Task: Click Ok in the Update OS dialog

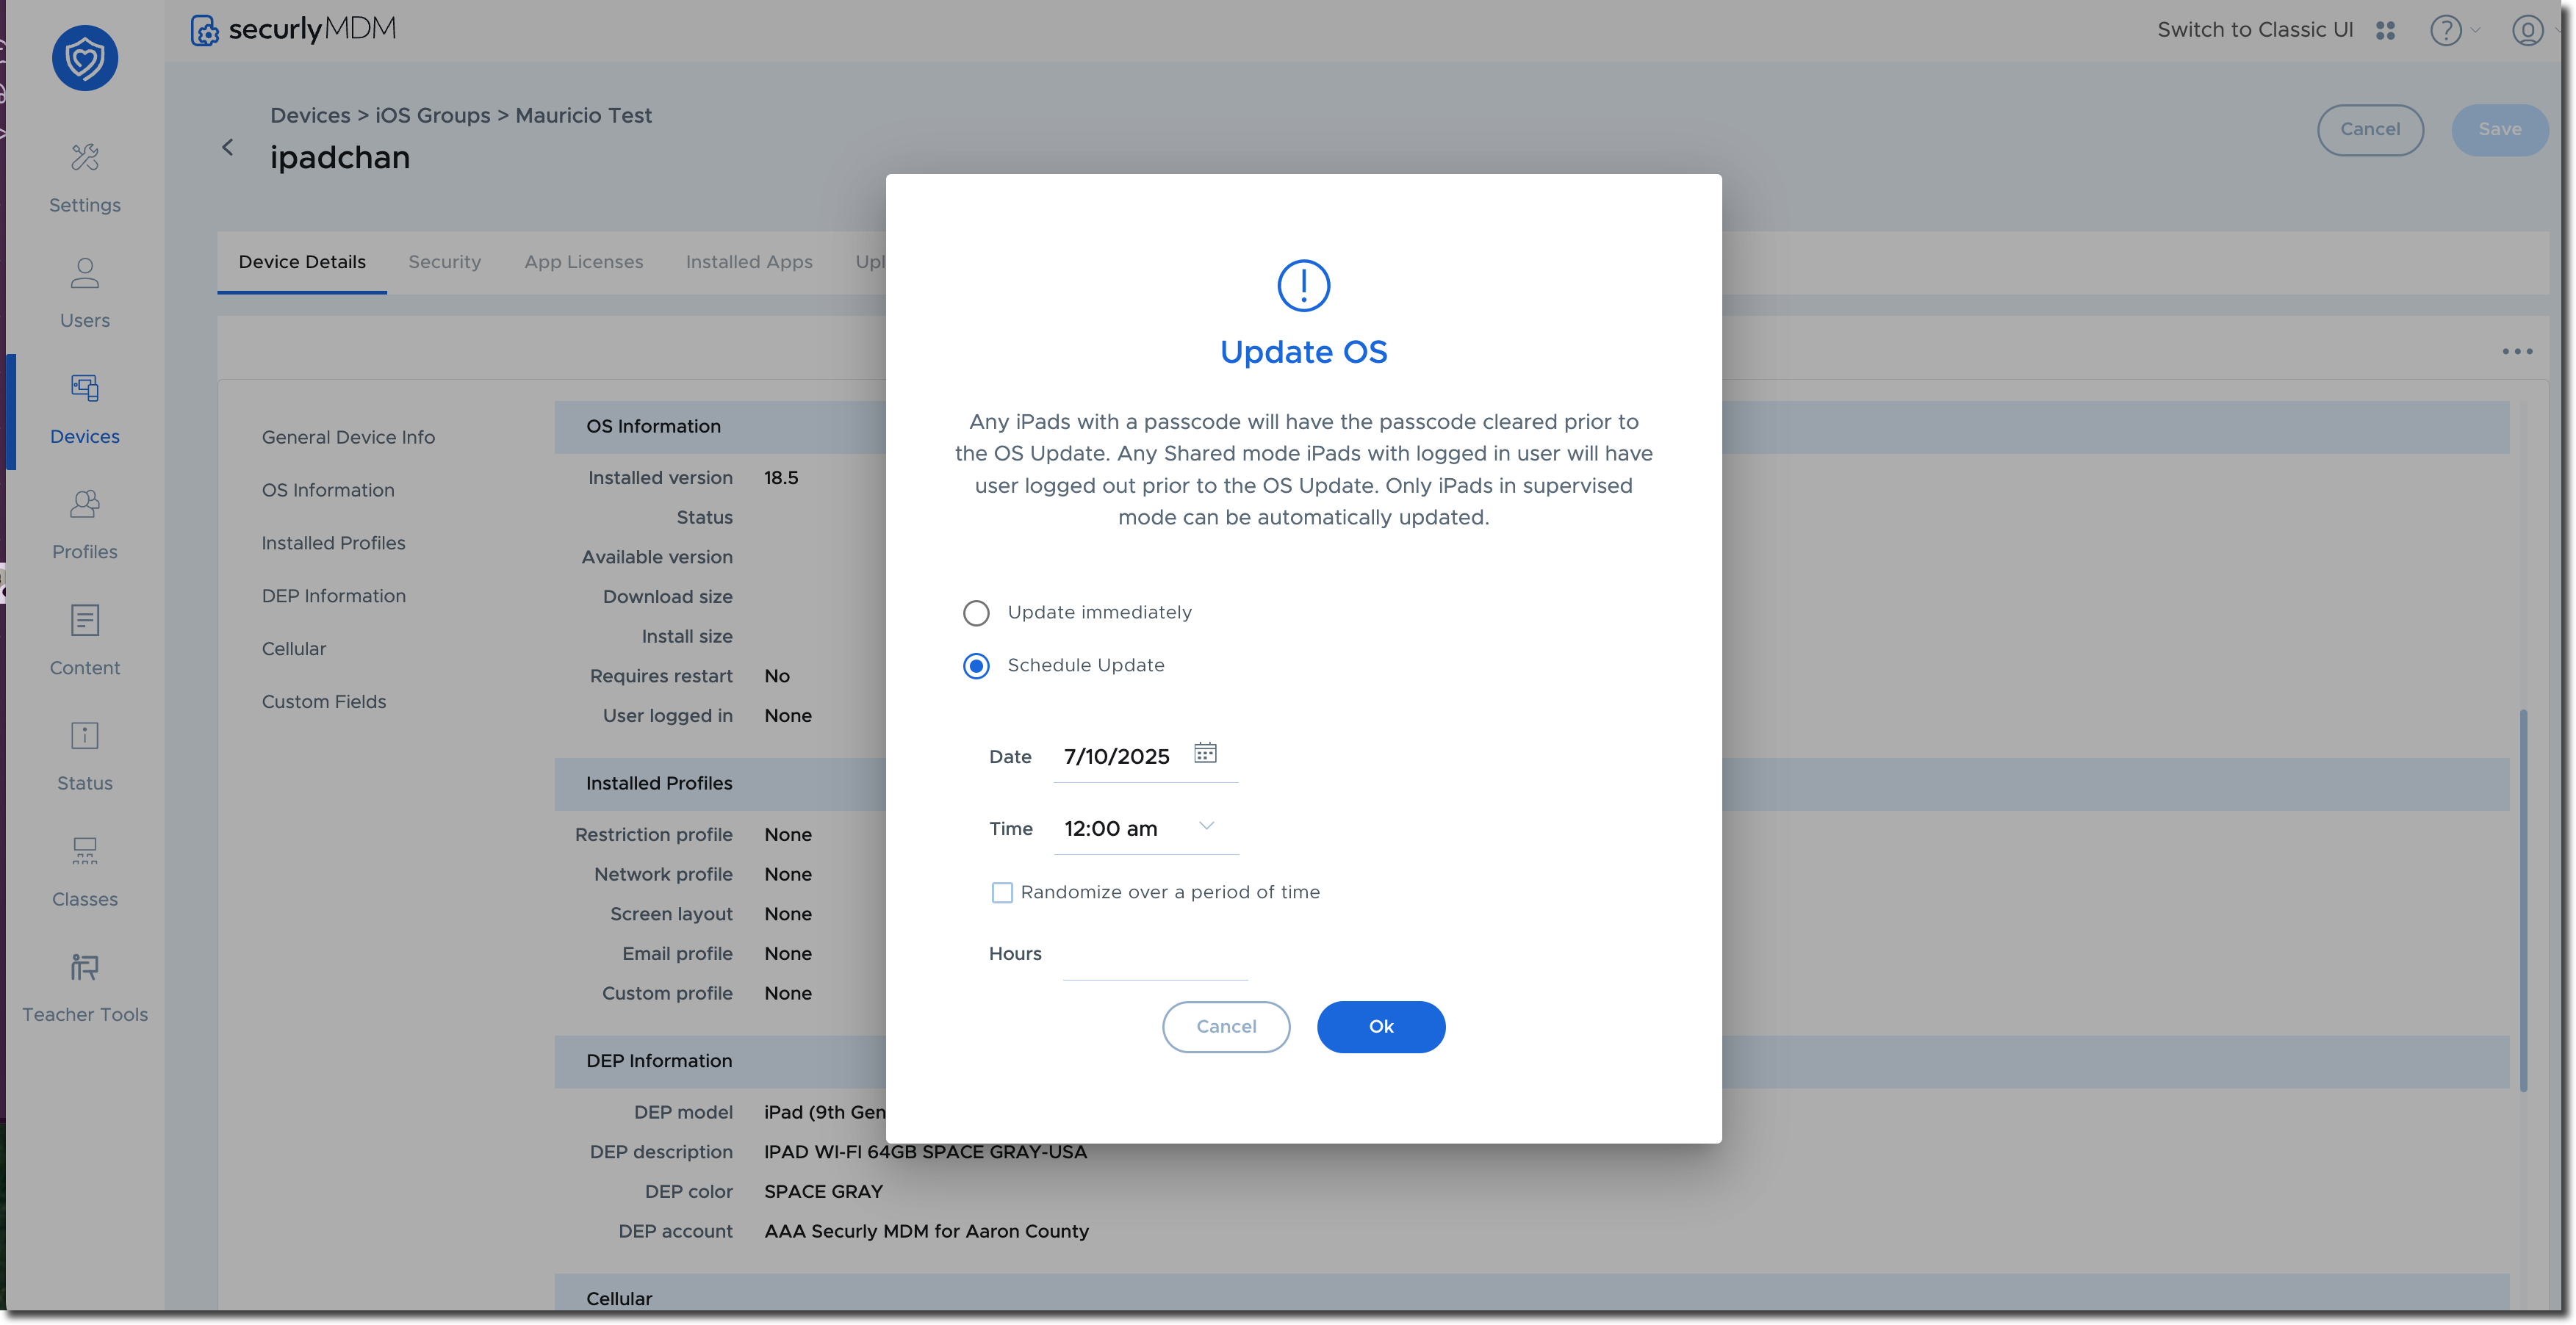Action: [x=1381, y=1026]
